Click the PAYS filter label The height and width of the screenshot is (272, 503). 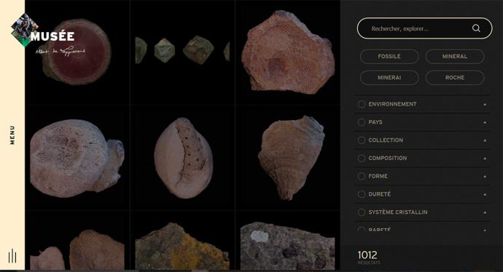click(375, 122)
